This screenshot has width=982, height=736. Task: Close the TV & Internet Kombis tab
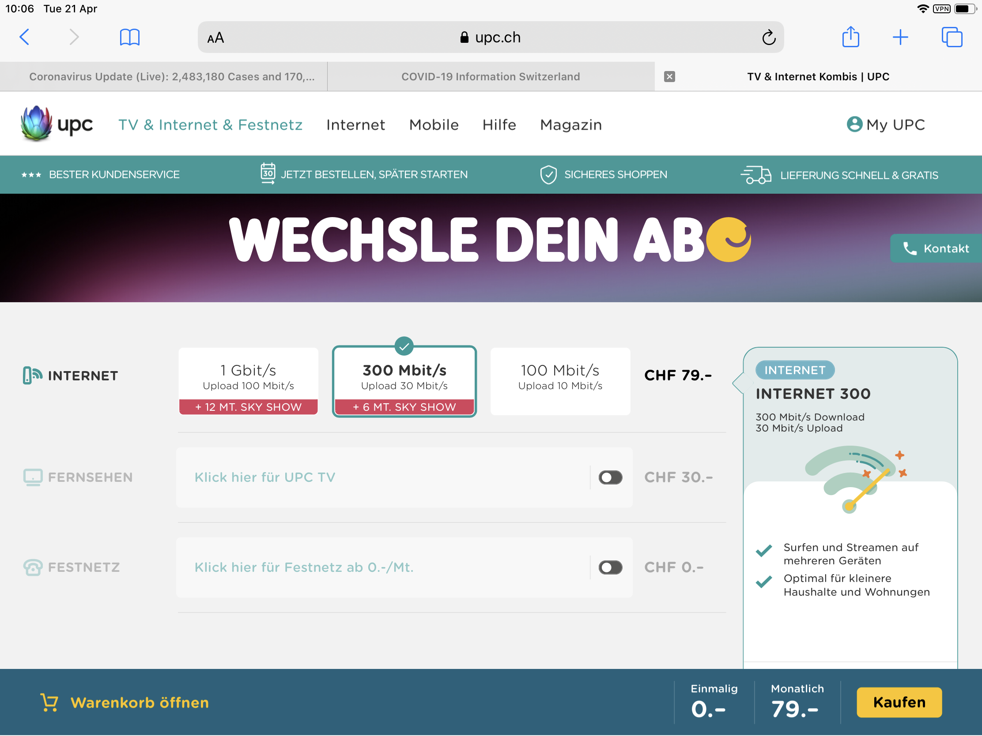(x=669, y=77)
